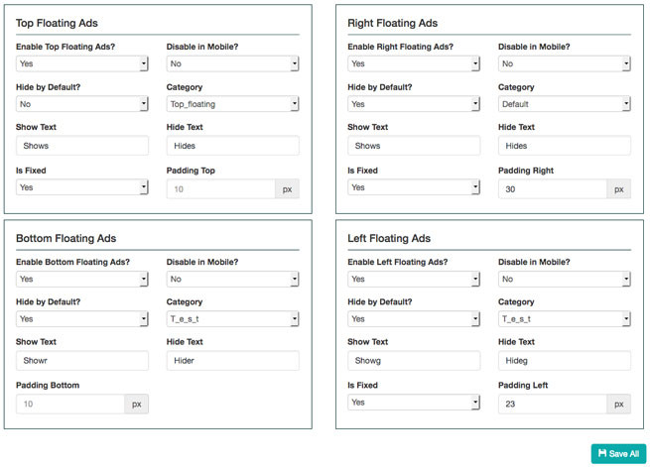Click Padding Bottom input field
Viewport: 650px width, 467px height.
click(70, 405)
